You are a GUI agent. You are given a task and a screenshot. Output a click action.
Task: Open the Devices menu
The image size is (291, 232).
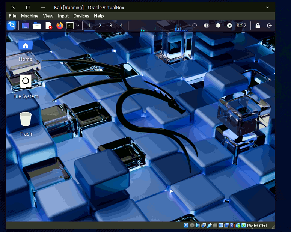tap(81, 16)
